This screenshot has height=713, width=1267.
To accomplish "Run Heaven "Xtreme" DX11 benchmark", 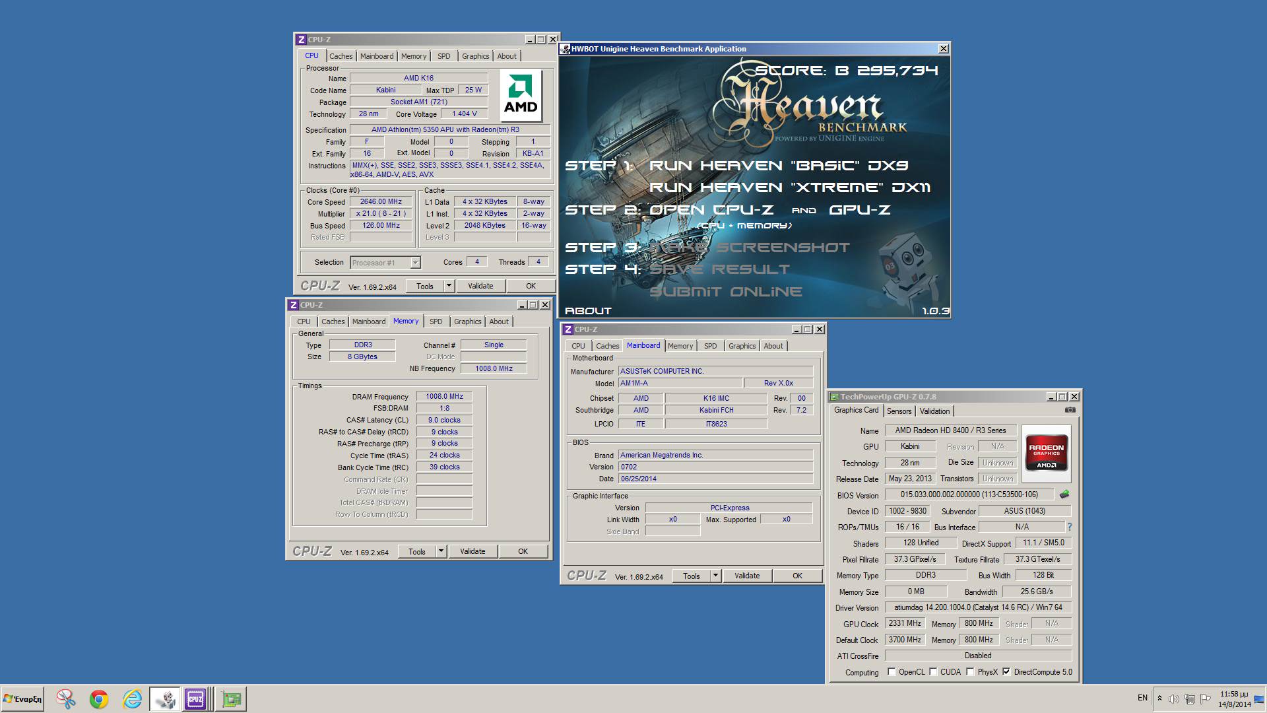I will click(789, 187).
